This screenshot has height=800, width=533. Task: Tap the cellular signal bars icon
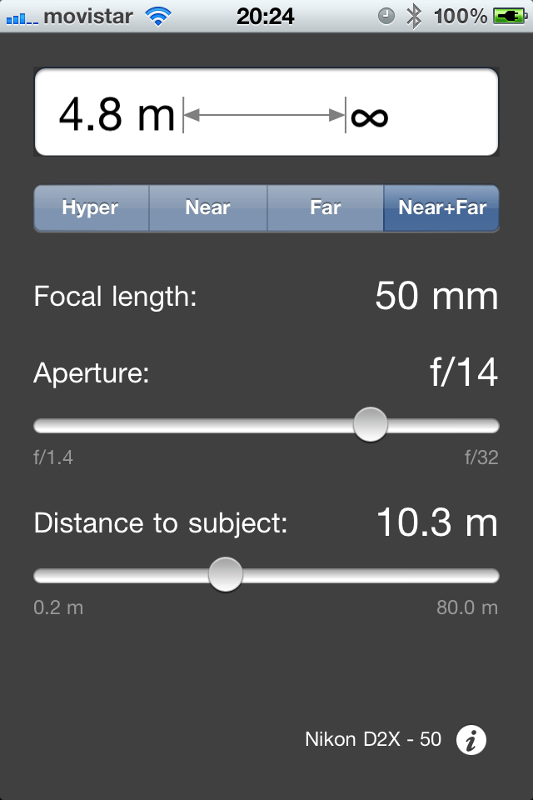point(22,18)
